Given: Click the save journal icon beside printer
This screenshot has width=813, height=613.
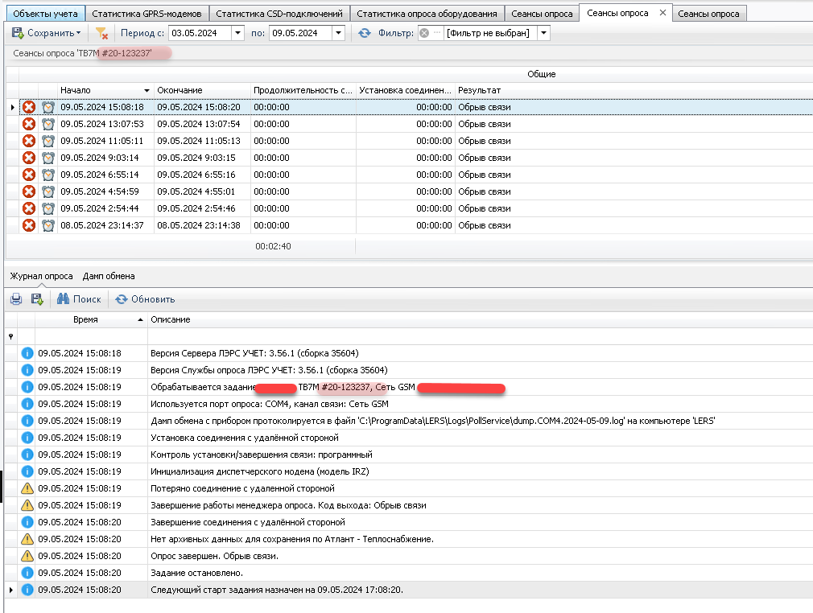Looking at the screenshot, I should (37, 299).
